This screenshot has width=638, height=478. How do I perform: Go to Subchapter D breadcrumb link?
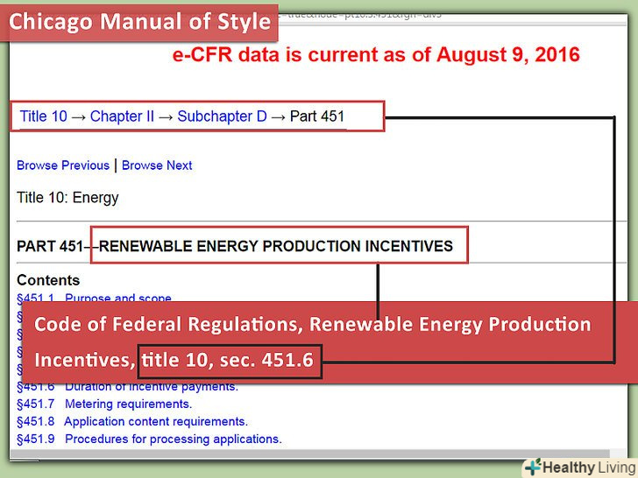click(x=223, y=116)
